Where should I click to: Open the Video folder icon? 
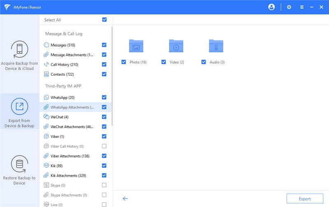click(x=176, y=46)
